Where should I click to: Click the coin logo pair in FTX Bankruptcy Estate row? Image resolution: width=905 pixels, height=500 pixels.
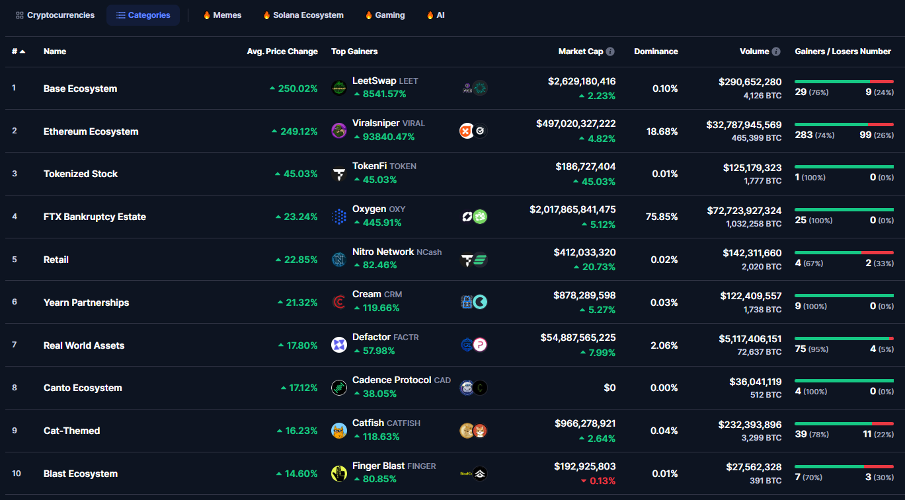(474, 217)
